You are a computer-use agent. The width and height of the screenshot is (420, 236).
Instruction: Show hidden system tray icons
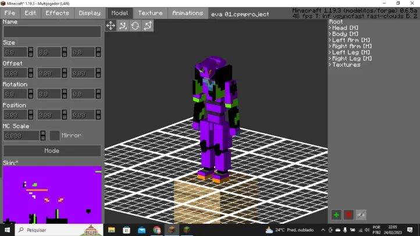(323, 230)
